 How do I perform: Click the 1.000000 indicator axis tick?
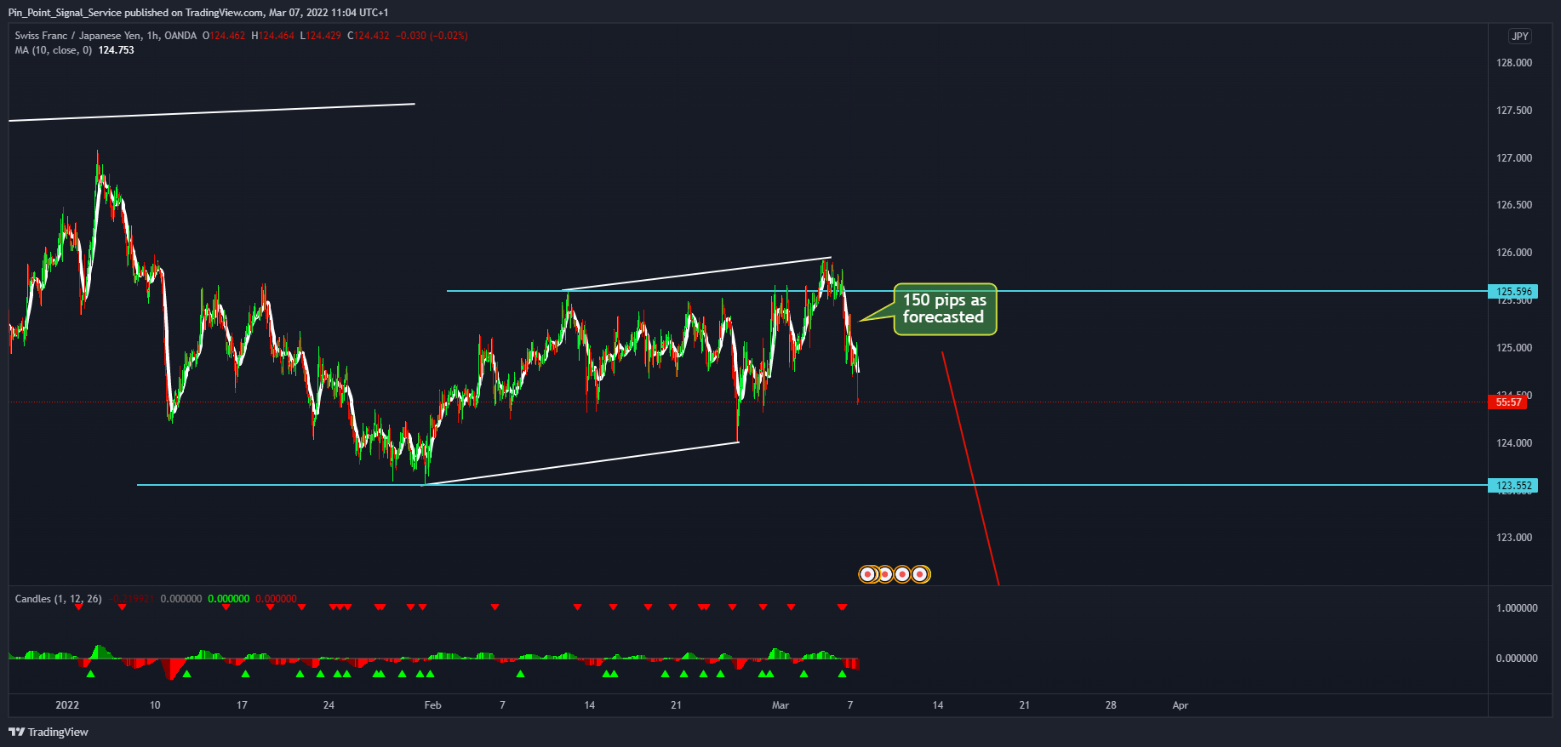(x=1517, y=608)
